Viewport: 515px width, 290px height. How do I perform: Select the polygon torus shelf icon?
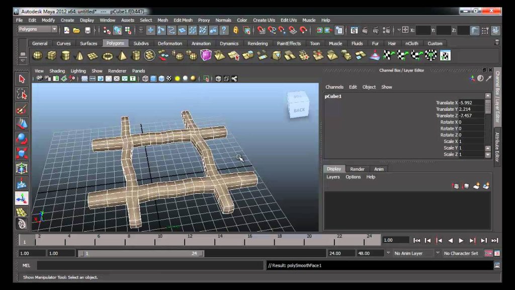108,56
